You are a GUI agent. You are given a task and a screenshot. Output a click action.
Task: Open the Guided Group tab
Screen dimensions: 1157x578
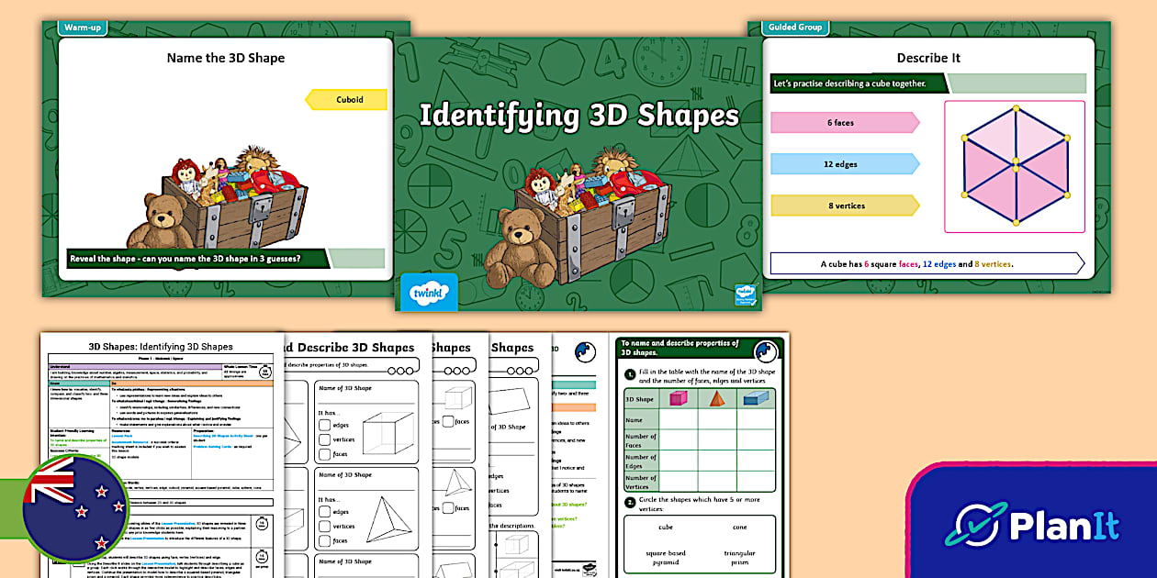[795, 28]
